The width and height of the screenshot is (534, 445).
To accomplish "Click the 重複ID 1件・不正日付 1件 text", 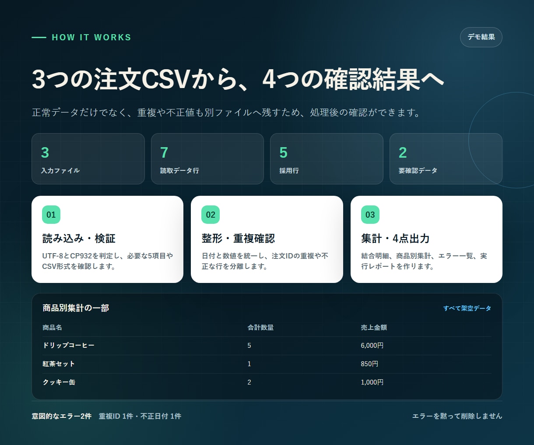I will (140, 416).
